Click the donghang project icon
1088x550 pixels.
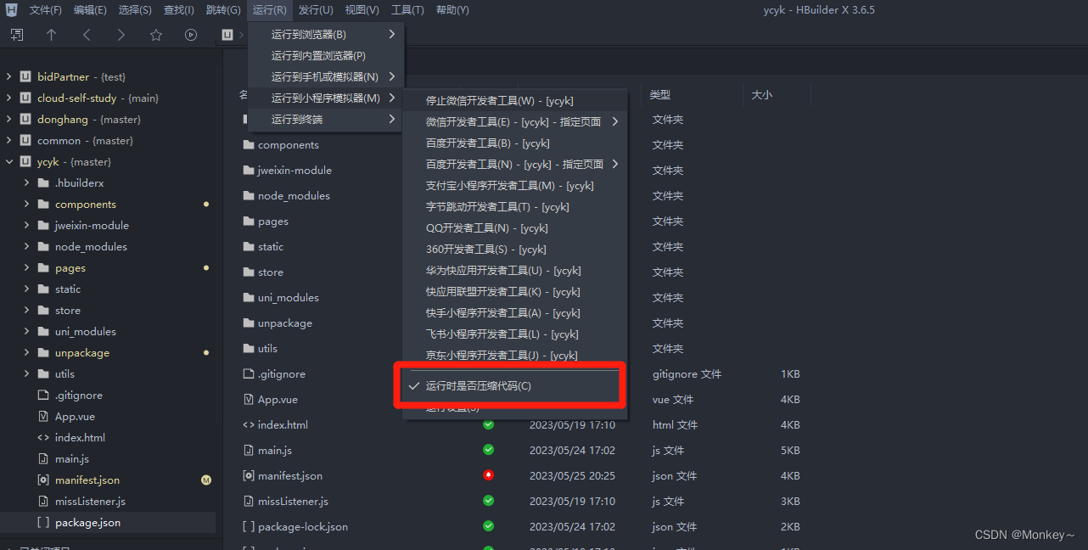(x=25, y=119)
